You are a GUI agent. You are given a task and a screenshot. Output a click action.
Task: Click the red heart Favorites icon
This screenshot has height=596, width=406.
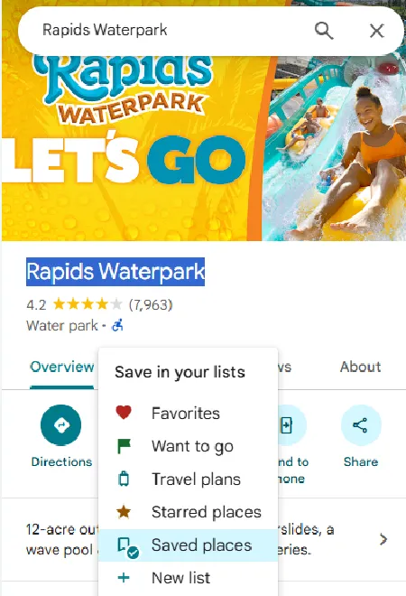click(124, 413)
